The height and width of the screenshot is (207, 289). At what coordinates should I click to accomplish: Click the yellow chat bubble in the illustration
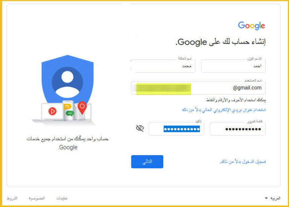[x=67, y=107]
